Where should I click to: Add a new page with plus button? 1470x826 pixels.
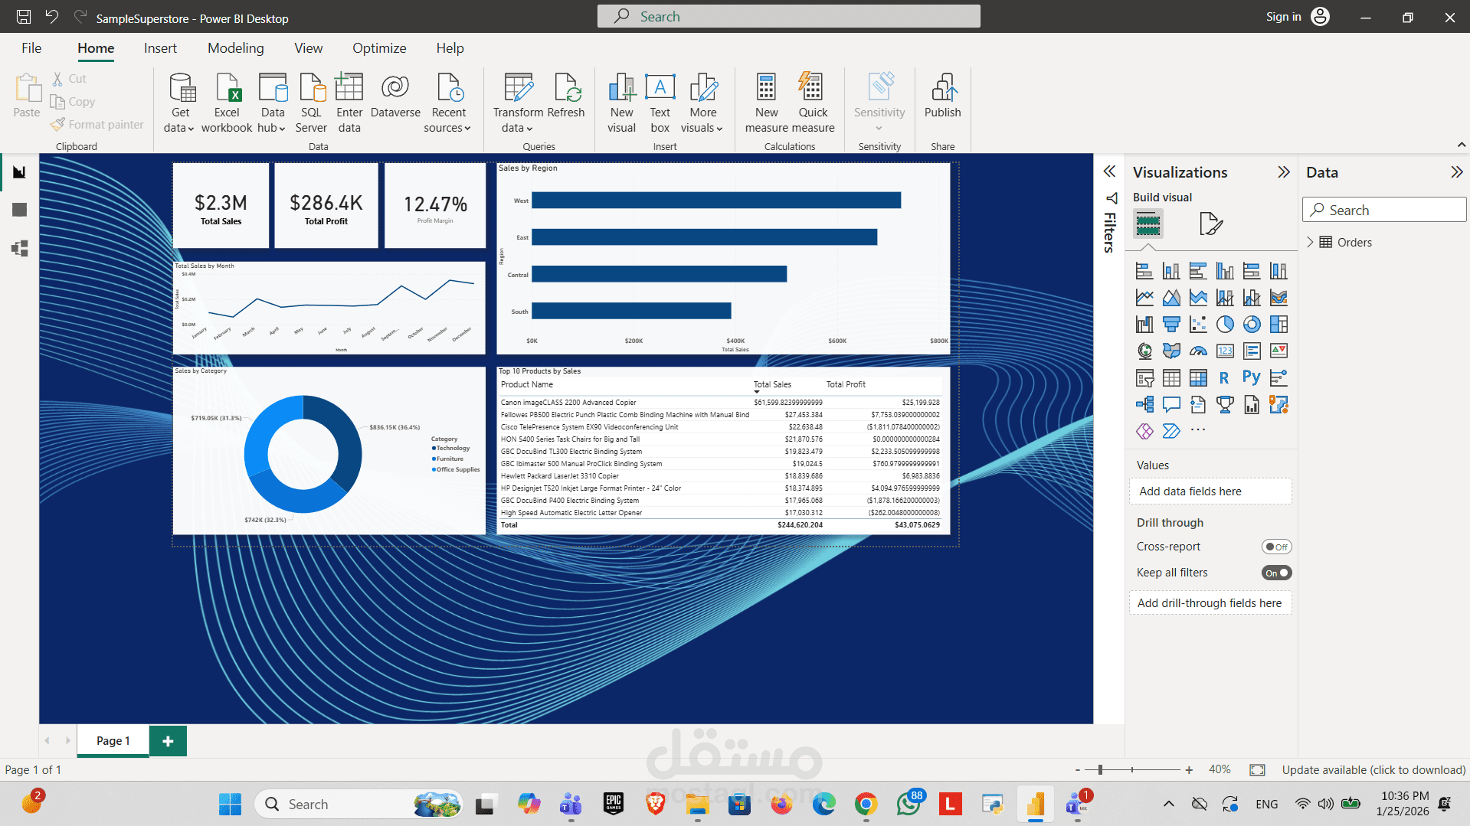point(168,741)
